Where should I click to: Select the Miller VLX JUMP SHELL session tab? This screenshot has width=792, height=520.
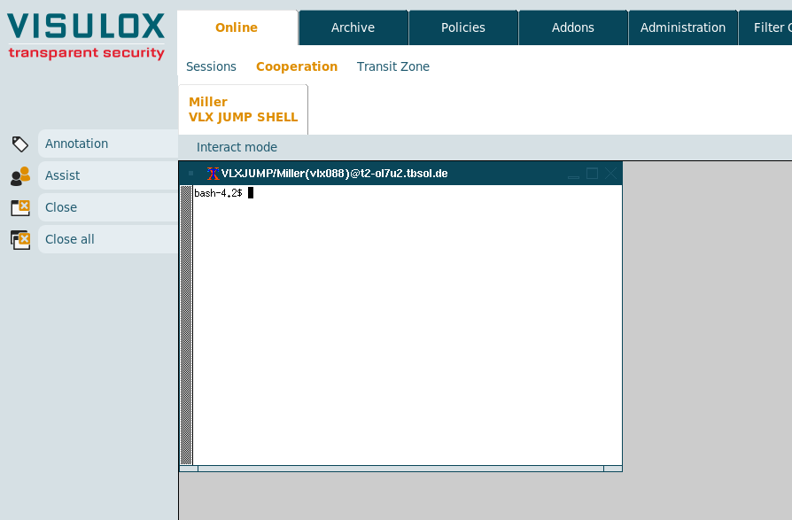point(243,109)
